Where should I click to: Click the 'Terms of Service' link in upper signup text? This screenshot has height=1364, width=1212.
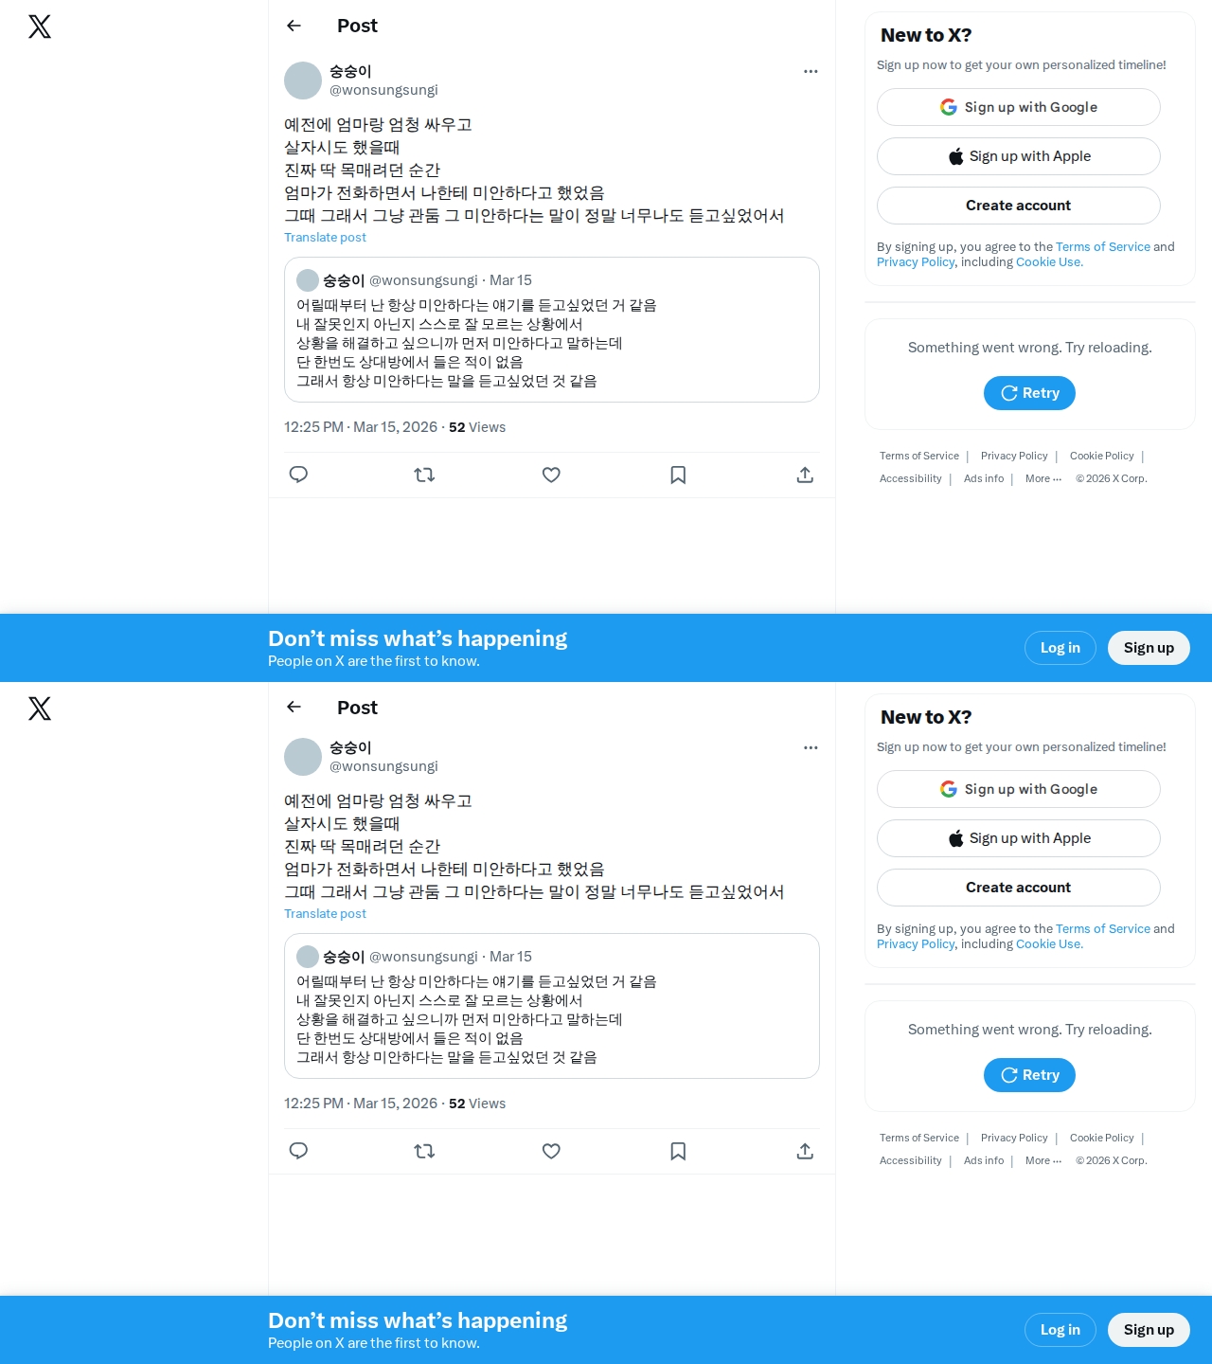tap(1103, 246)
